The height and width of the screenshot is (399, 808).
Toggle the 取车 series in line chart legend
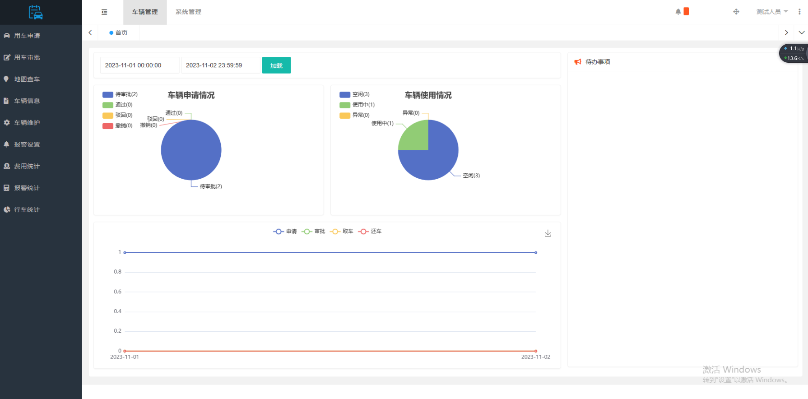(x=342, y=232)
